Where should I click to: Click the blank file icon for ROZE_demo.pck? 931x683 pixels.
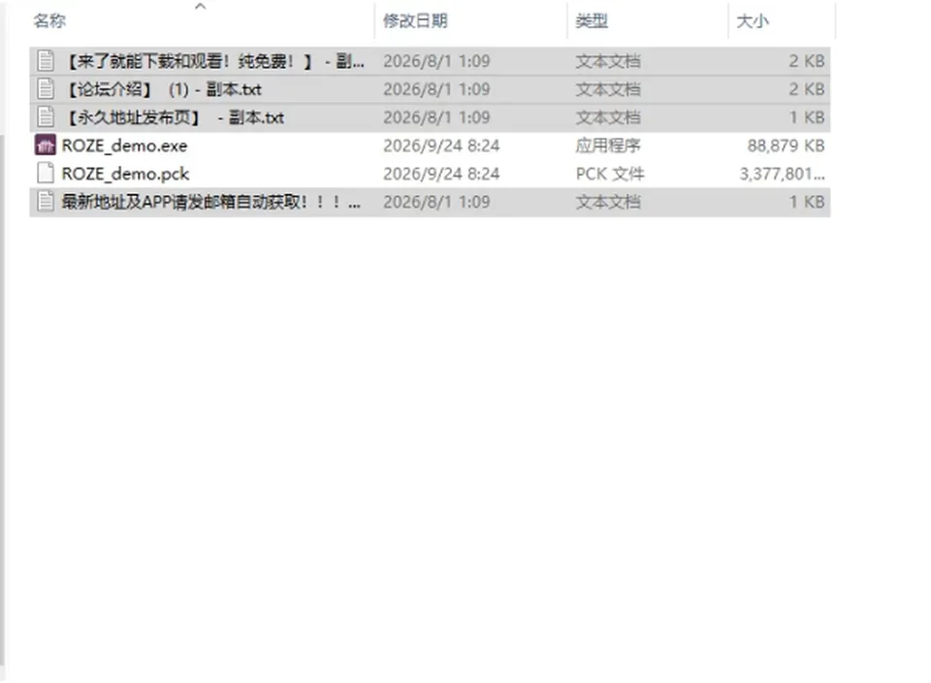[x=46, y=173]
